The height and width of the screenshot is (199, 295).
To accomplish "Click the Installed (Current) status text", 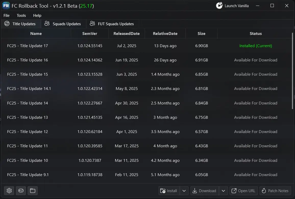I will 256,46.
